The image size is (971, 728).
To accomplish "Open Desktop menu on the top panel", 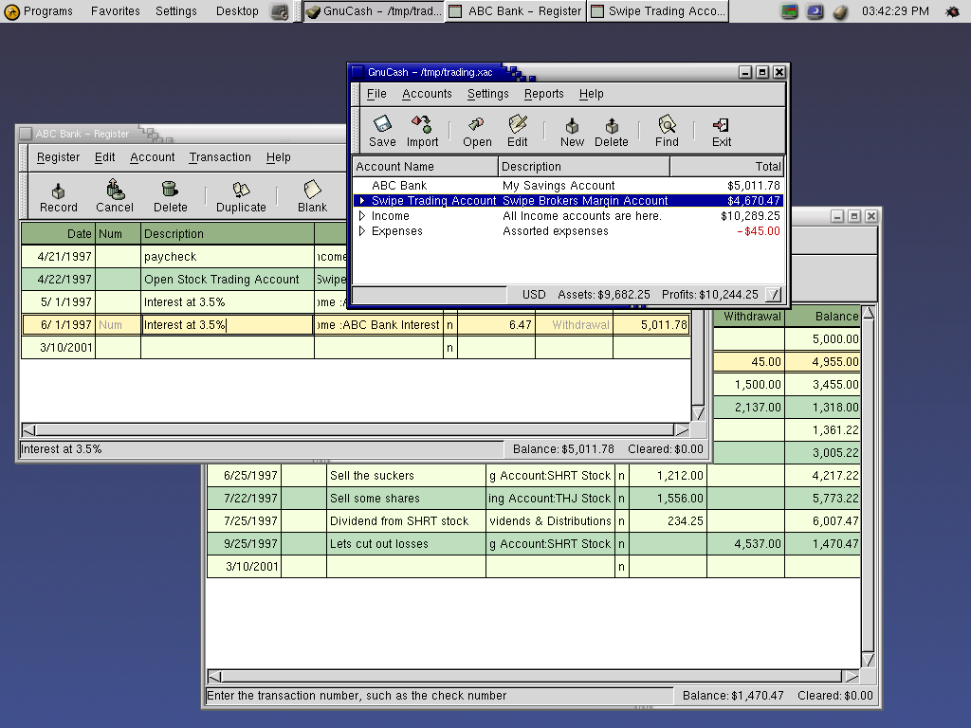I will pyautogui.click(x=237, y=11).
